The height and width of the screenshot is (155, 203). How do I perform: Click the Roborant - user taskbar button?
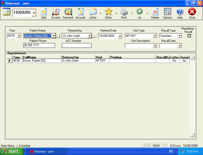pos(47,151)
